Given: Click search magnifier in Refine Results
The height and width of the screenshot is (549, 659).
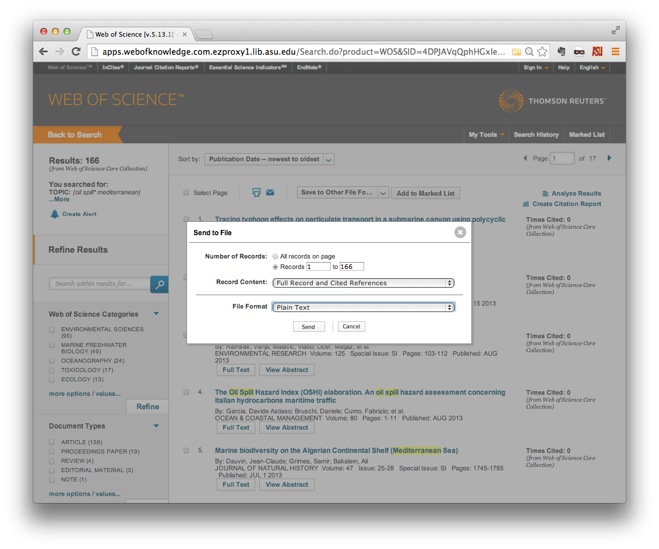Looking at the screenshot, I should [x=159, y=284].
